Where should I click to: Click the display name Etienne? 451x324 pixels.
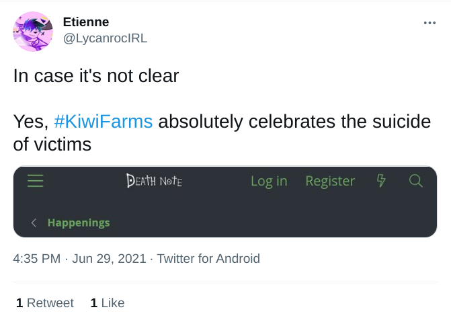click(x=86, y=22)
